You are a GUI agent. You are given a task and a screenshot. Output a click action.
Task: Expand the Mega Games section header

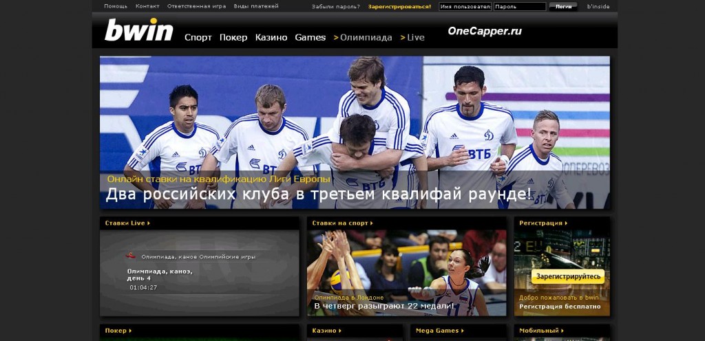(x=439, y=331)
